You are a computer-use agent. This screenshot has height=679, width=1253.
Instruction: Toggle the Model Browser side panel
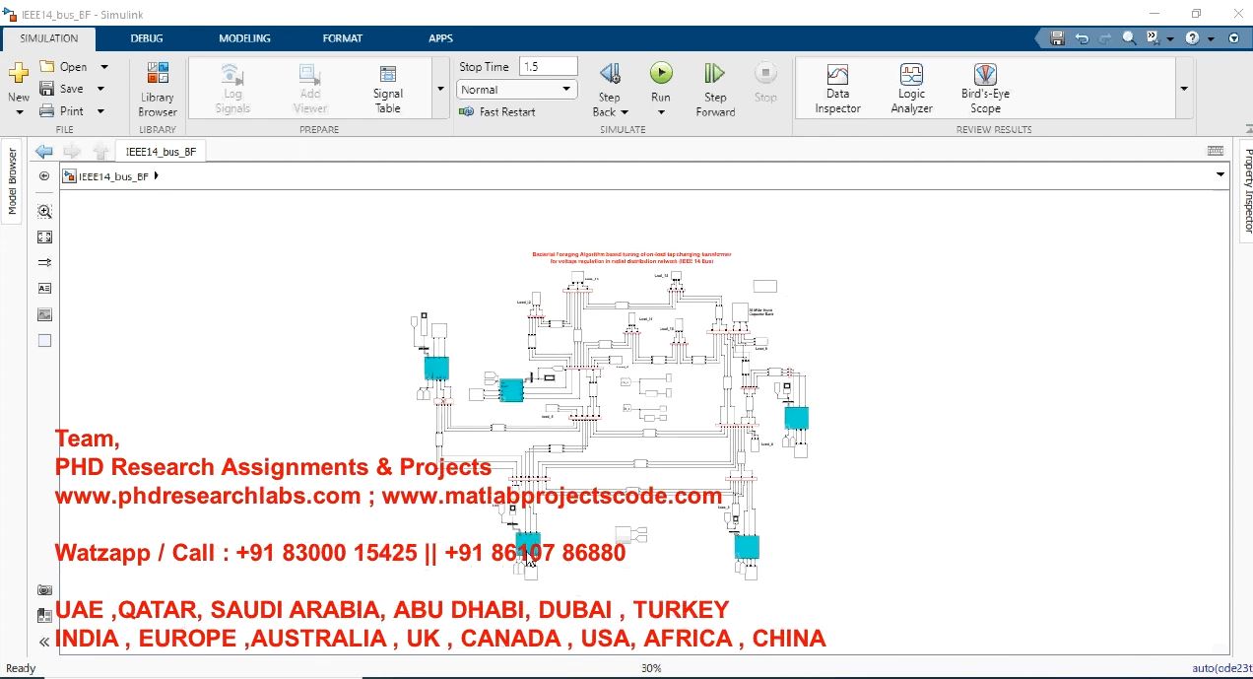click(x=12, y=181)
